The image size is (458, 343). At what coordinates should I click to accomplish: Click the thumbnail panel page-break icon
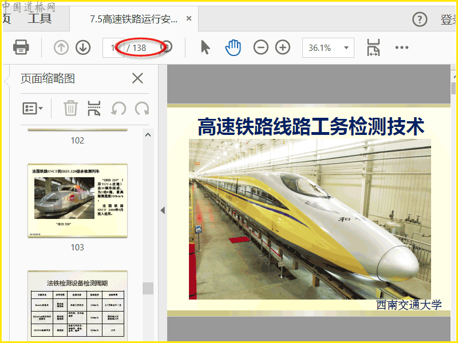click(x=94, y=108)
